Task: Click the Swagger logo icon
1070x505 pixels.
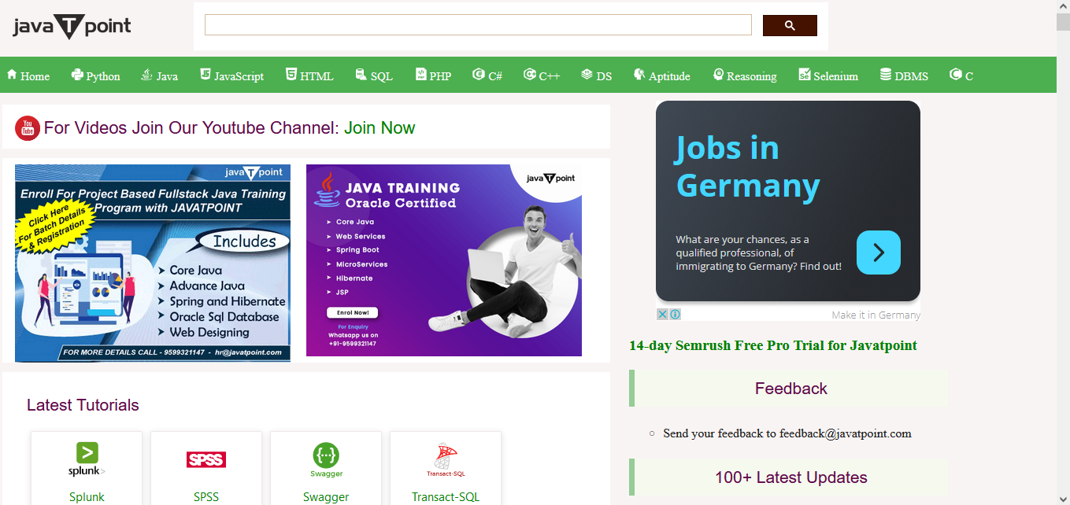Action: [x=326, y=460]
